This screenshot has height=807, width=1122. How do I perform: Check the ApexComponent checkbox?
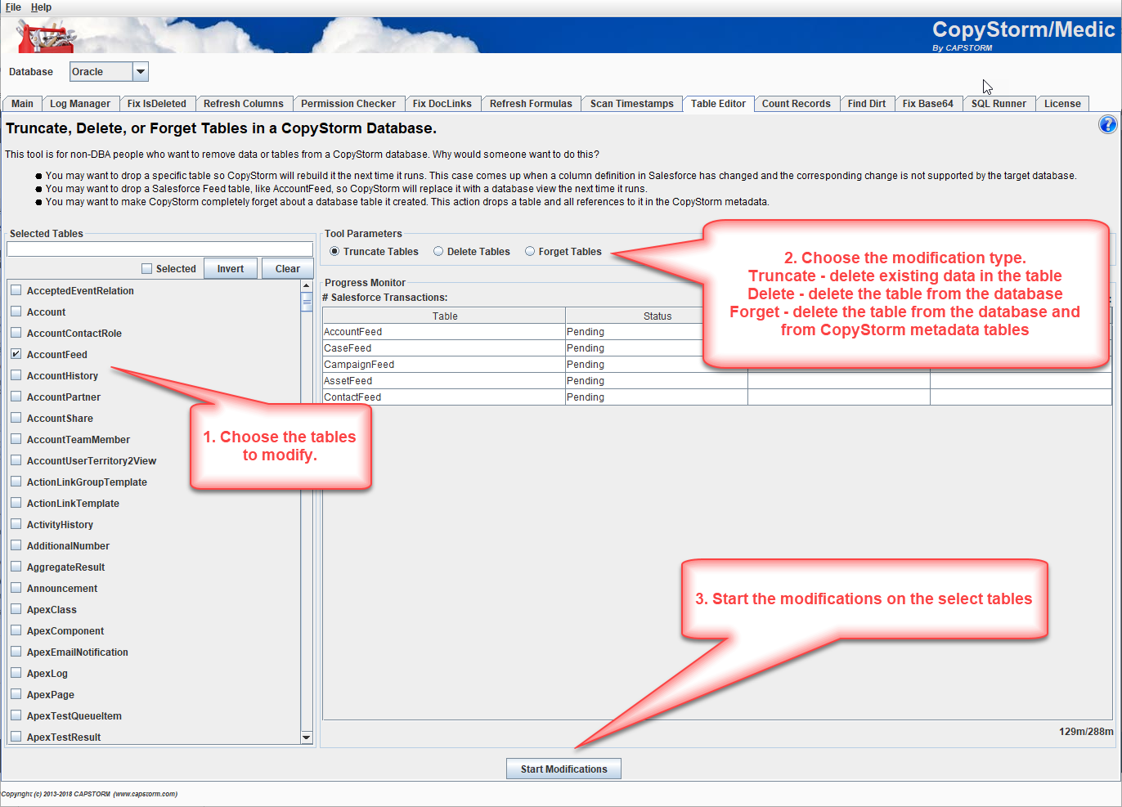16,630
